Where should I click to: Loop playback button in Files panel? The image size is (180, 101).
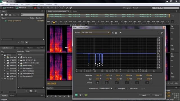22,43
